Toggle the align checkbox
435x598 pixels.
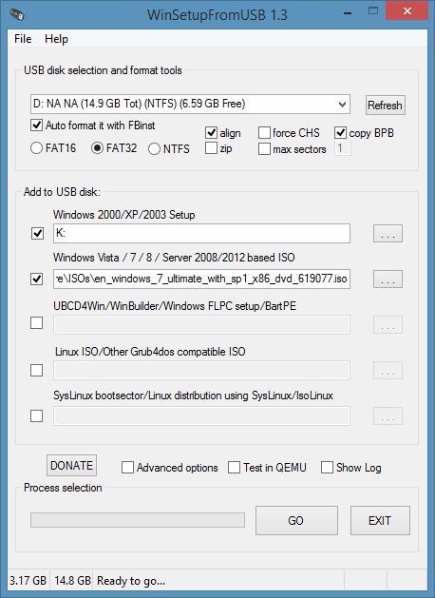coord(211,133)
